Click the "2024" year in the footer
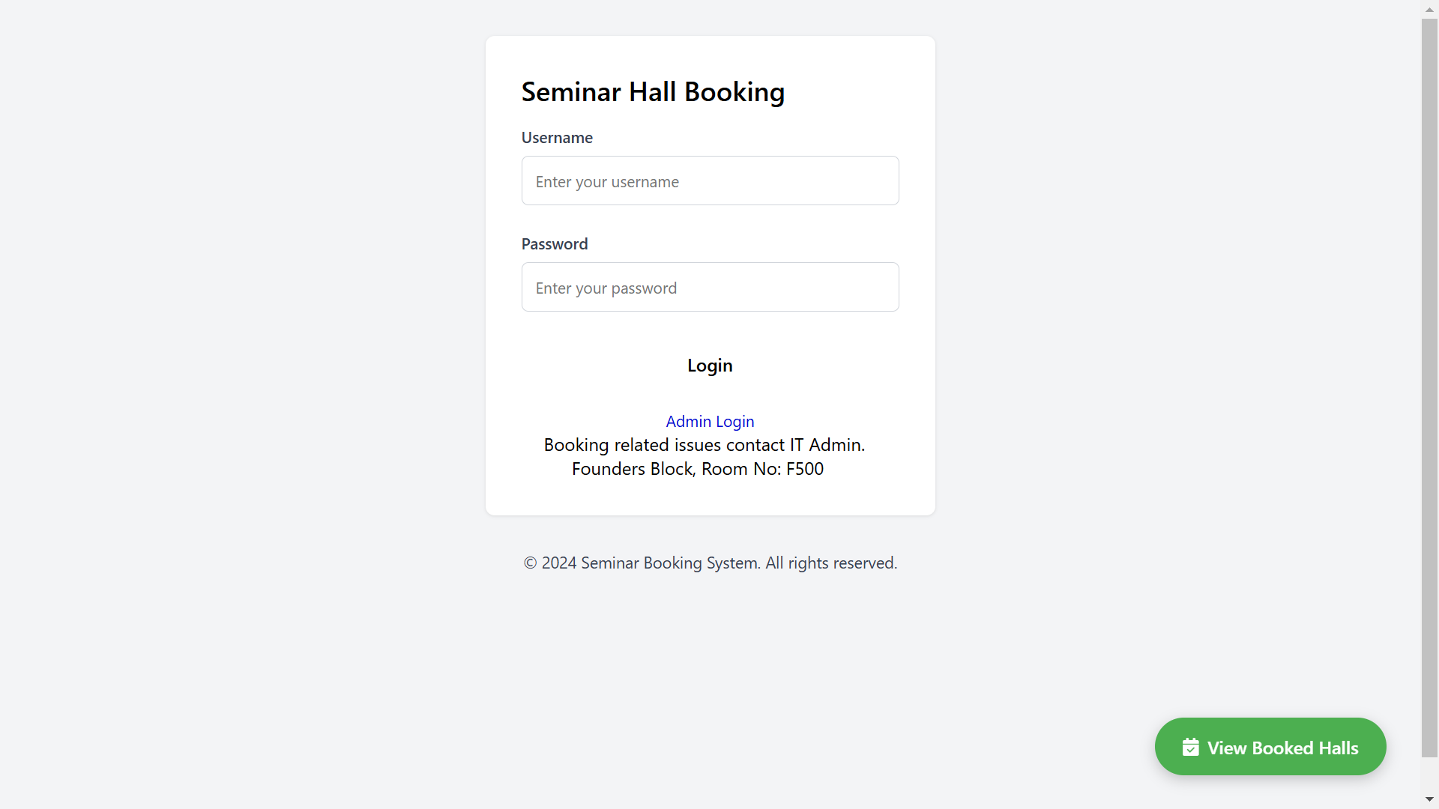Screen dimensions: 1439x809 559,563
